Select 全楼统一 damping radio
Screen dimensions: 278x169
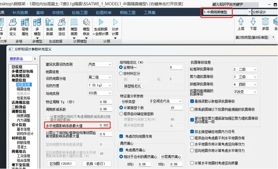point(121,67)
